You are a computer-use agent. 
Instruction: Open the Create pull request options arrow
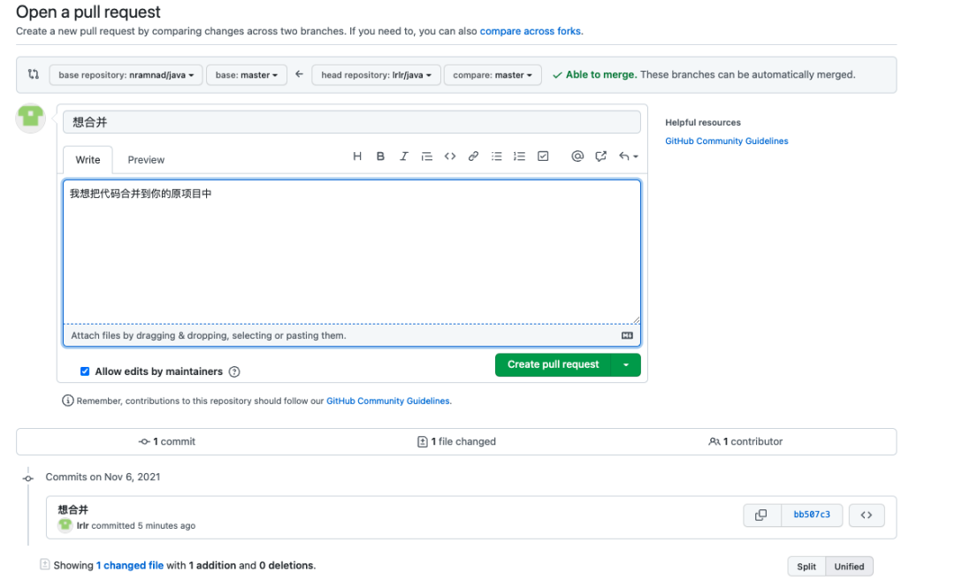(x=625, y=365)
